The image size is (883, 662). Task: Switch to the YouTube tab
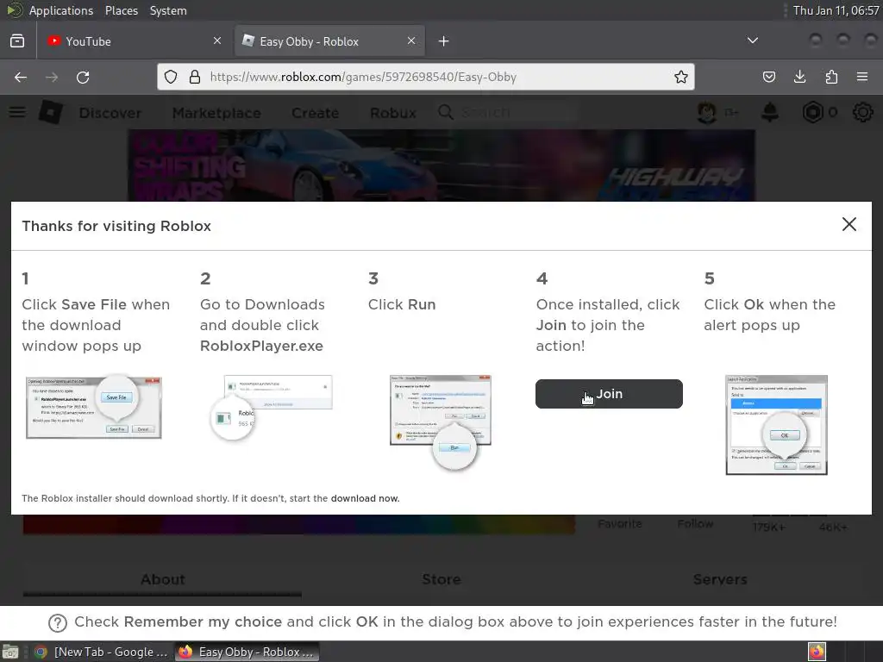click(x=134, y=41)
